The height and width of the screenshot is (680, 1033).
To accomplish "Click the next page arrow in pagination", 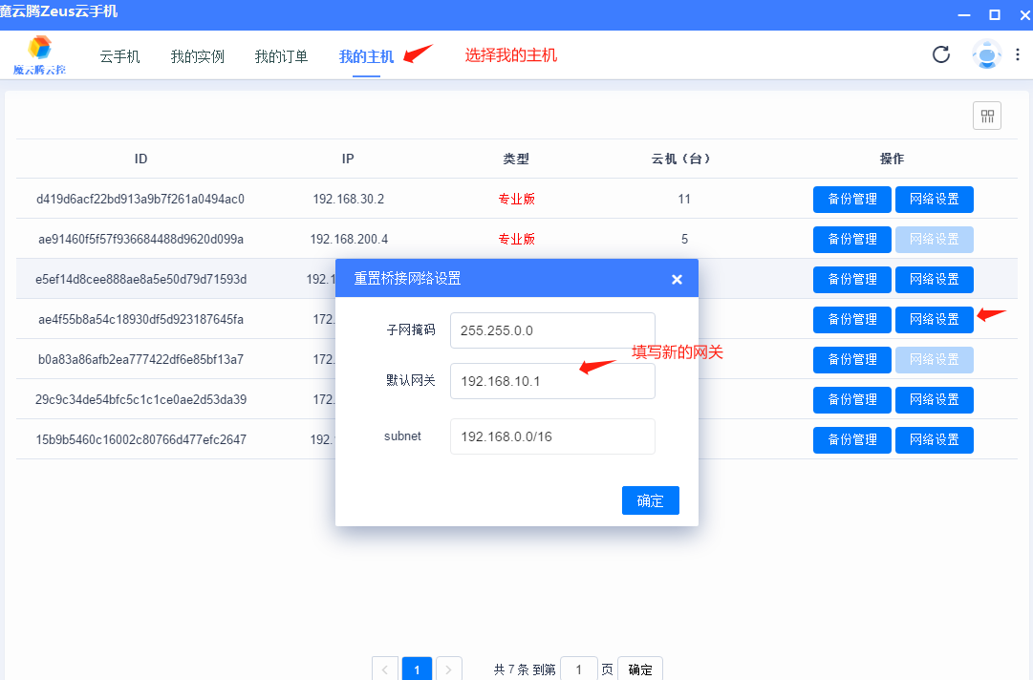I will [448, 669].
